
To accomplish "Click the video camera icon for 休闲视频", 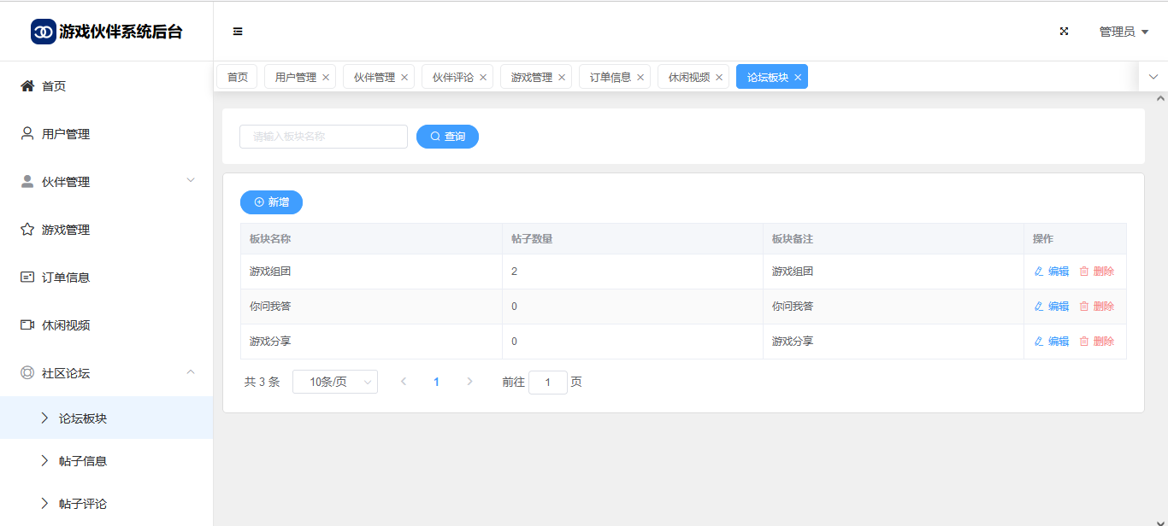I will pyautogui.click(x=27, y=325).
